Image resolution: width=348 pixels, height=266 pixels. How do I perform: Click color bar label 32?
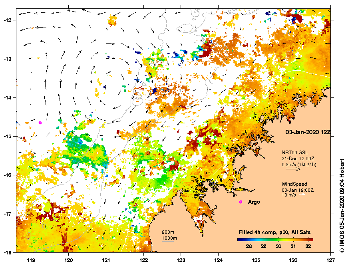pos(308,246)
